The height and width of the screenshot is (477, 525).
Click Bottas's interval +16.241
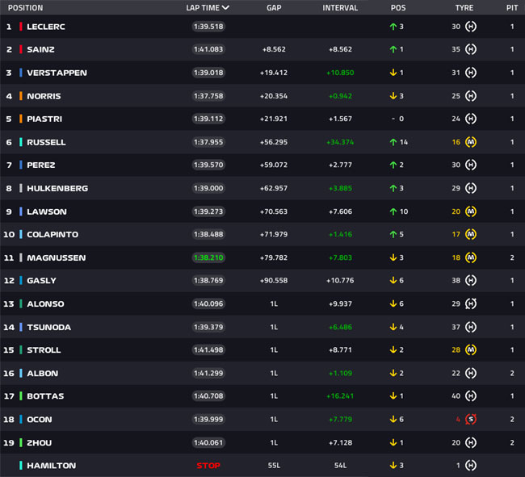pyautogui.click(x=340, y=396)
